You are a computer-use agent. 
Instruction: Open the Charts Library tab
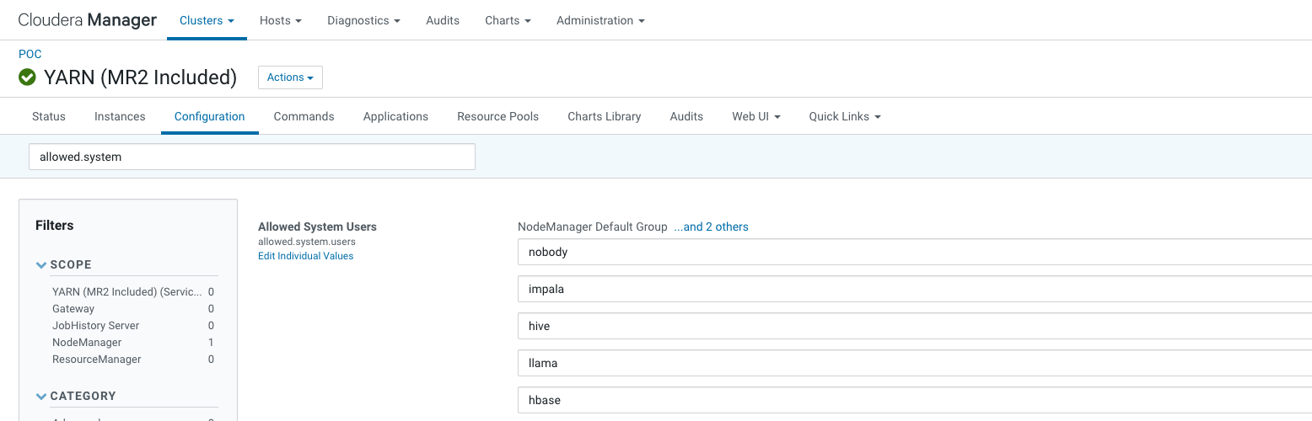[605, 116]
